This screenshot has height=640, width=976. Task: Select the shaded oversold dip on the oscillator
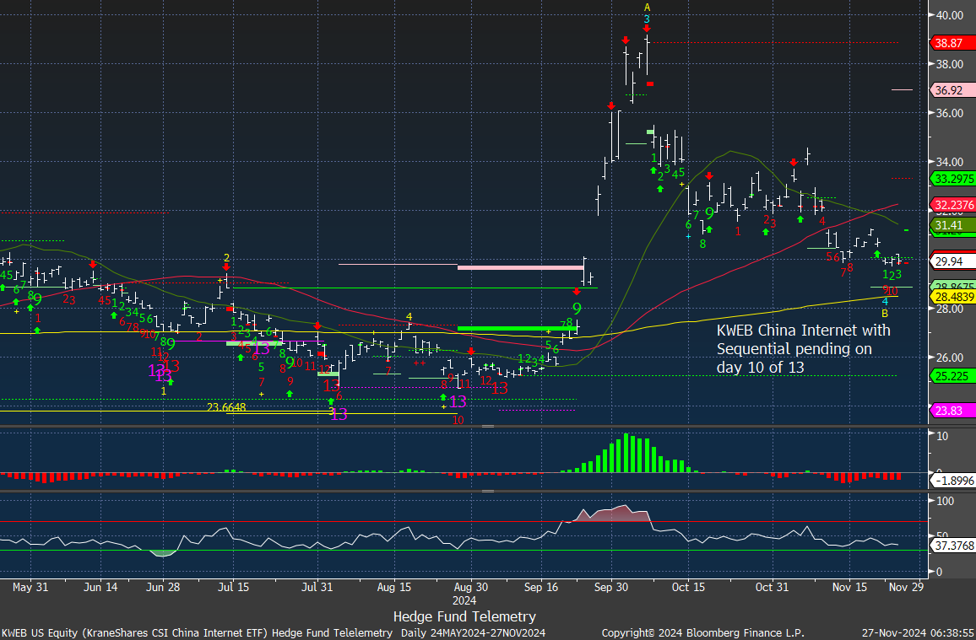pos(162,553)
